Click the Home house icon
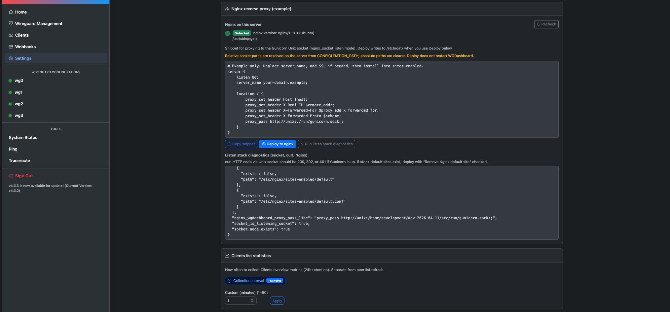 pyautogui.click(x=11, y=12)
